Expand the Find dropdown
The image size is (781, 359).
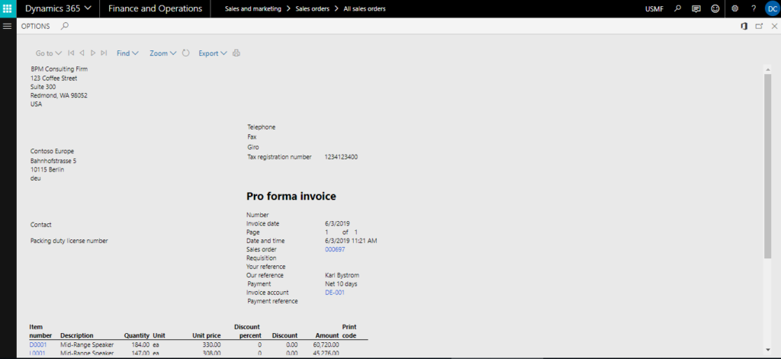pyautogui.click(x=127, y=53)
